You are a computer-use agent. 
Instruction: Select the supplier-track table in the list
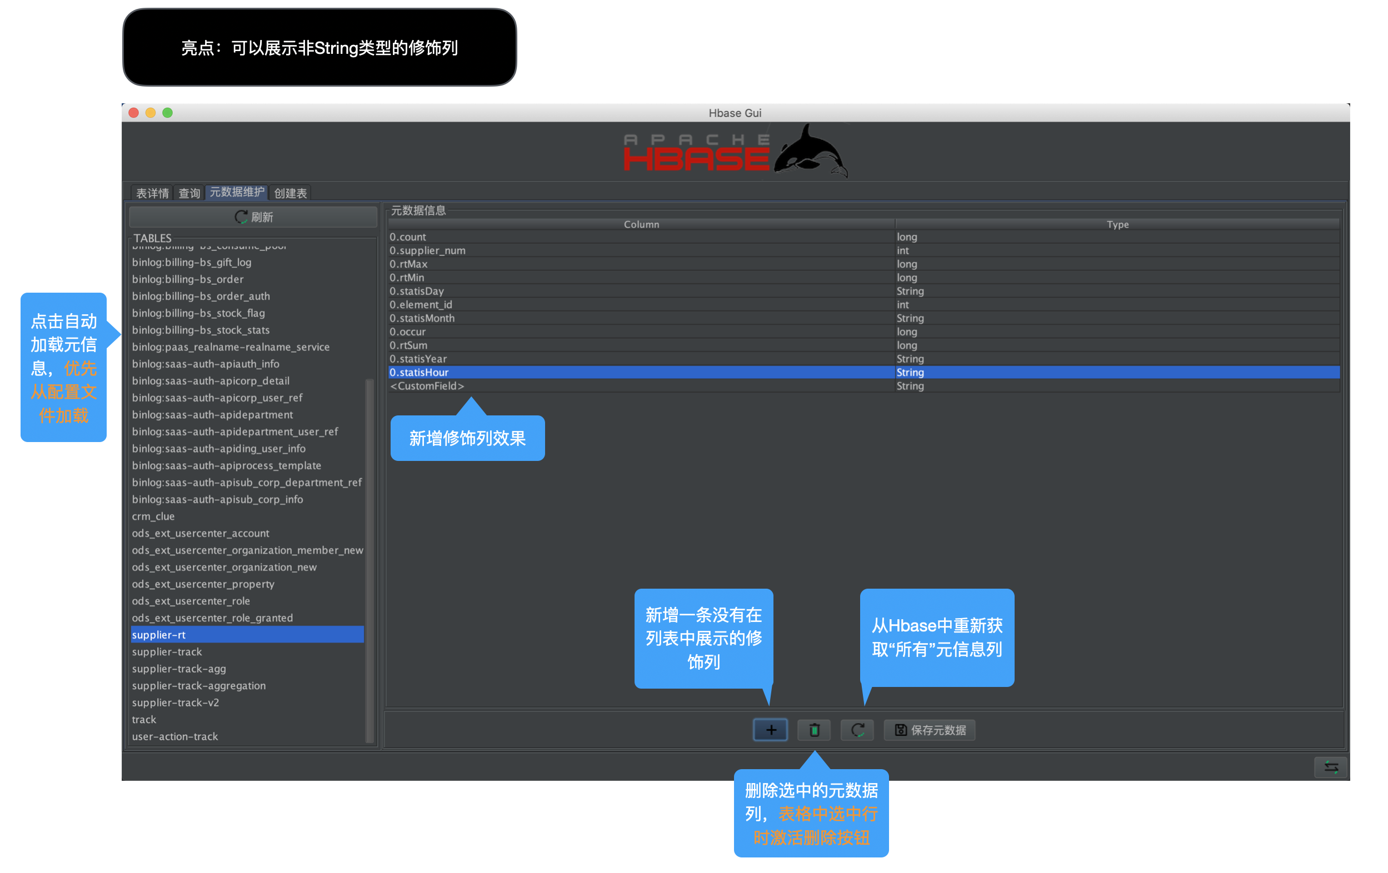pos(167,652)
